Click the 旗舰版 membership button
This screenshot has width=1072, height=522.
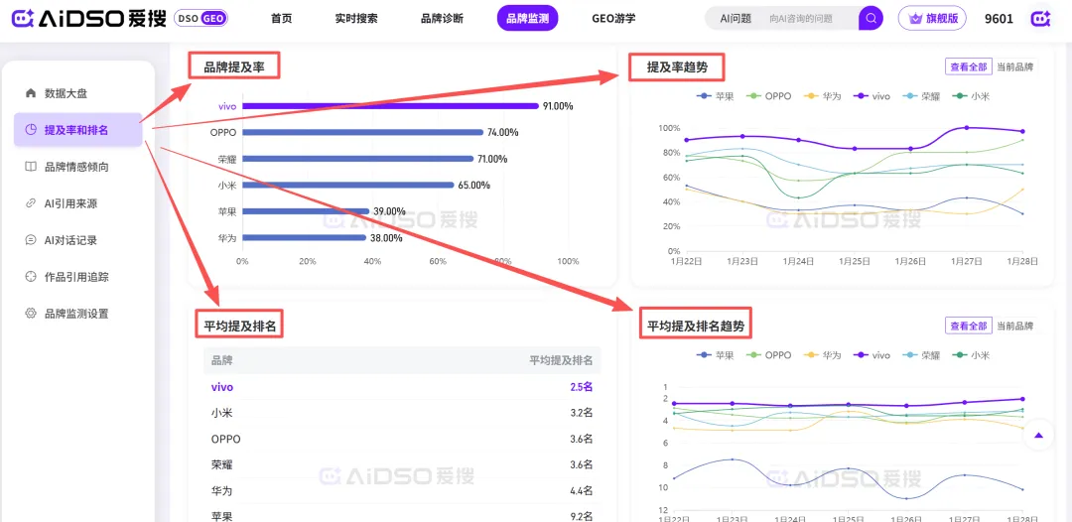point(931,18)
